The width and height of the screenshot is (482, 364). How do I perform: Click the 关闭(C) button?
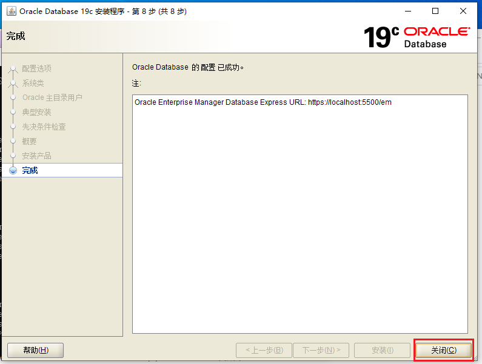pos(443,350)
